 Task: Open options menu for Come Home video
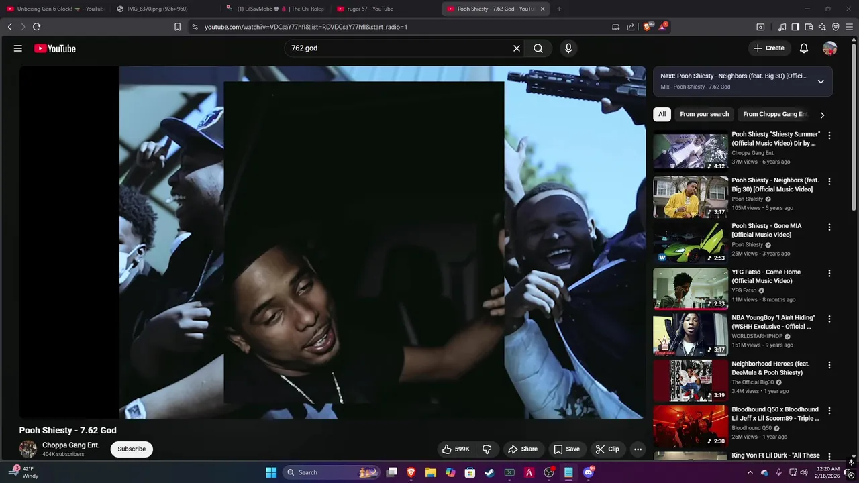pos(829,274)
